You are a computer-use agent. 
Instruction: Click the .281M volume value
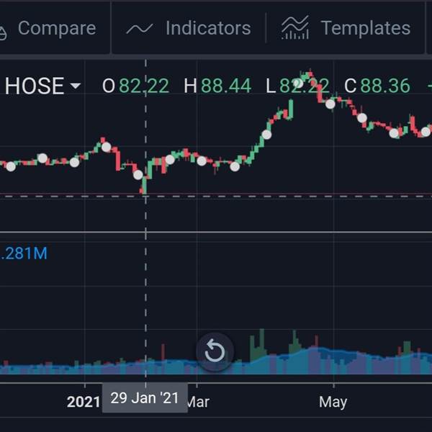pyautogui.click(x=24, y=253)
